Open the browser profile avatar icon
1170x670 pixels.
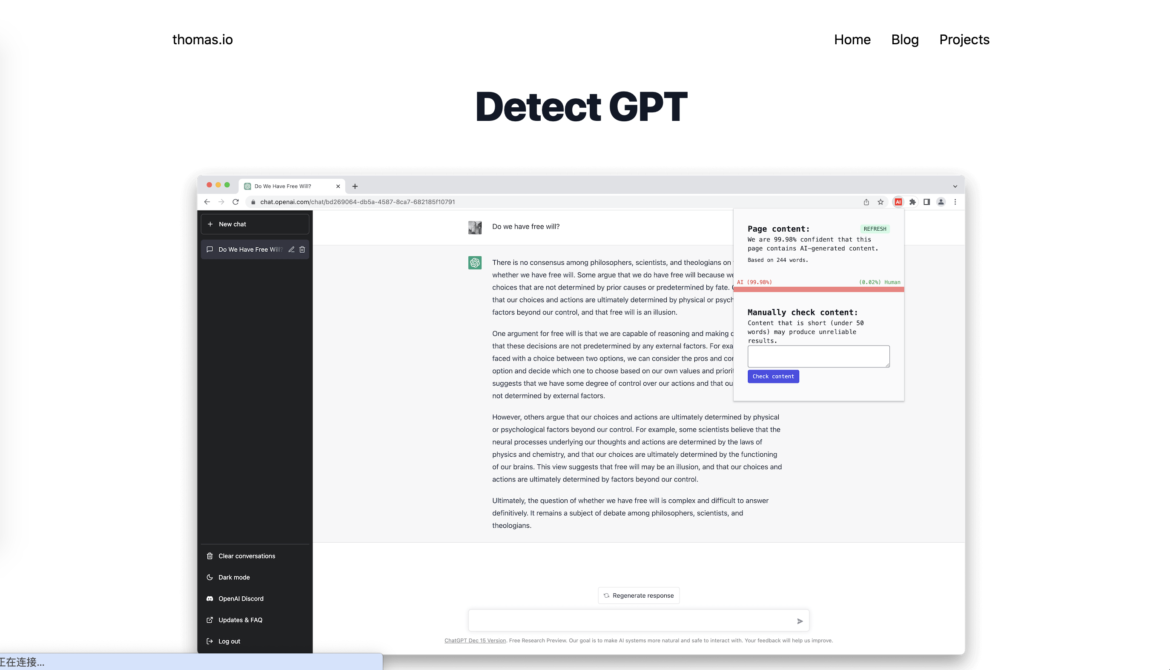[941, 201]
